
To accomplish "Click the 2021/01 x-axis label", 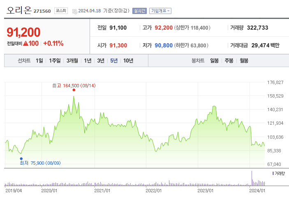I will click(x=102, y=191).
